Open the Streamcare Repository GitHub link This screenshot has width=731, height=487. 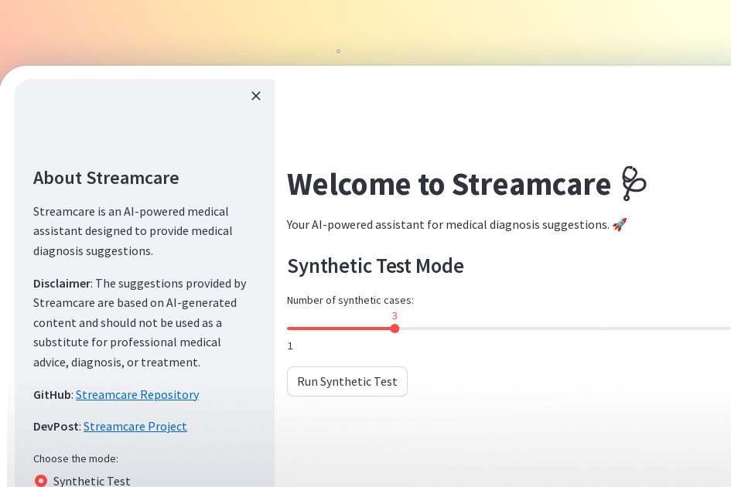(x=137, y=395)
